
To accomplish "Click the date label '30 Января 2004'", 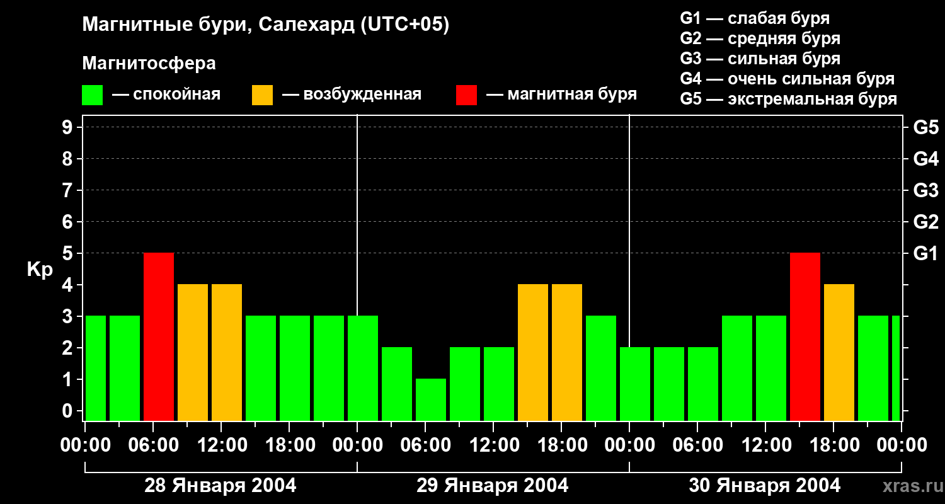I will pos(765,486).
